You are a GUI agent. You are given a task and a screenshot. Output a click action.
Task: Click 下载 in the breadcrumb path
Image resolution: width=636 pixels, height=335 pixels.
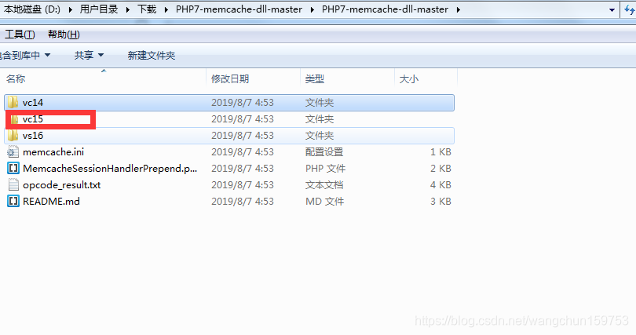coord(147,9)
